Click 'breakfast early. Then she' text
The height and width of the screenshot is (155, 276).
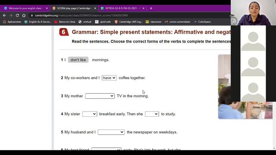pyautogui.click(x=121, y=114)
